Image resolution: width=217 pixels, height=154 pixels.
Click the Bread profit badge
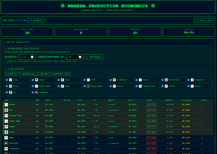point(151,105)
